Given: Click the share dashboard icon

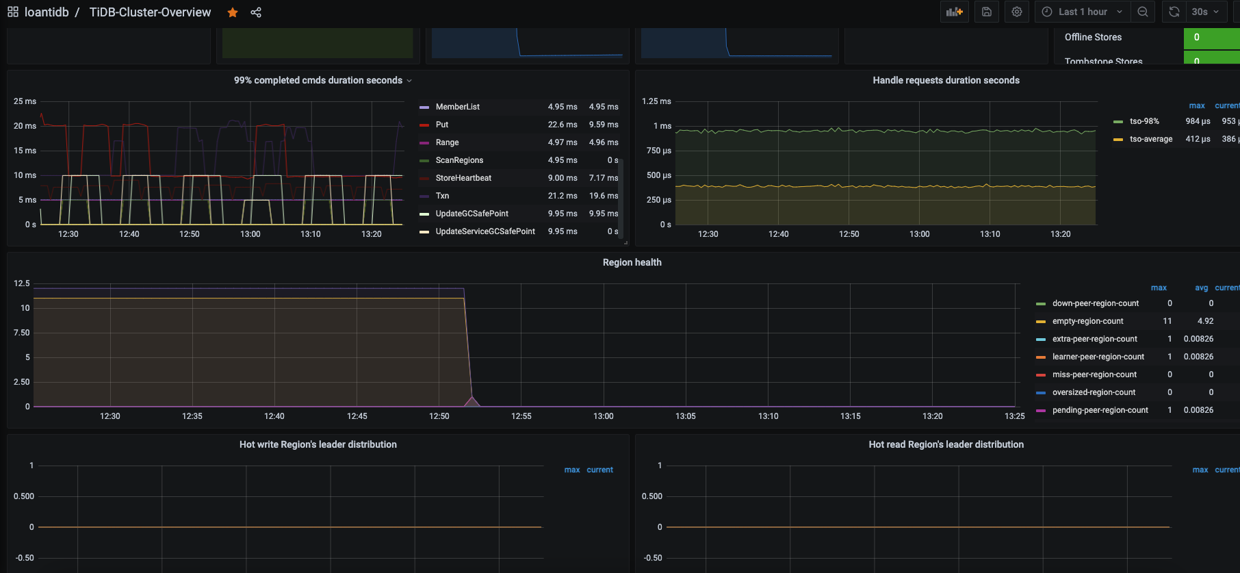Looking at the screenshot, I should click(x=256, y=12).
